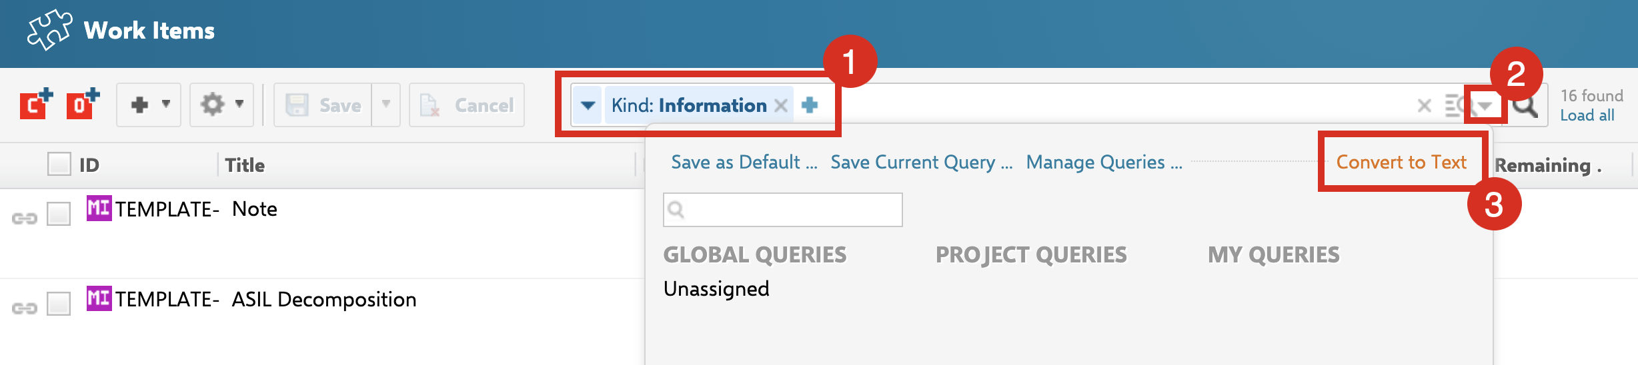Click link icon beside Note row
Screen dimensions: 1638x365
click(25, 218)
